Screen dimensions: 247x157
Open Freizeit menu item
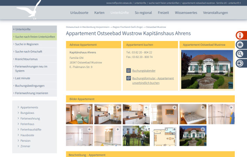[163, 13]
